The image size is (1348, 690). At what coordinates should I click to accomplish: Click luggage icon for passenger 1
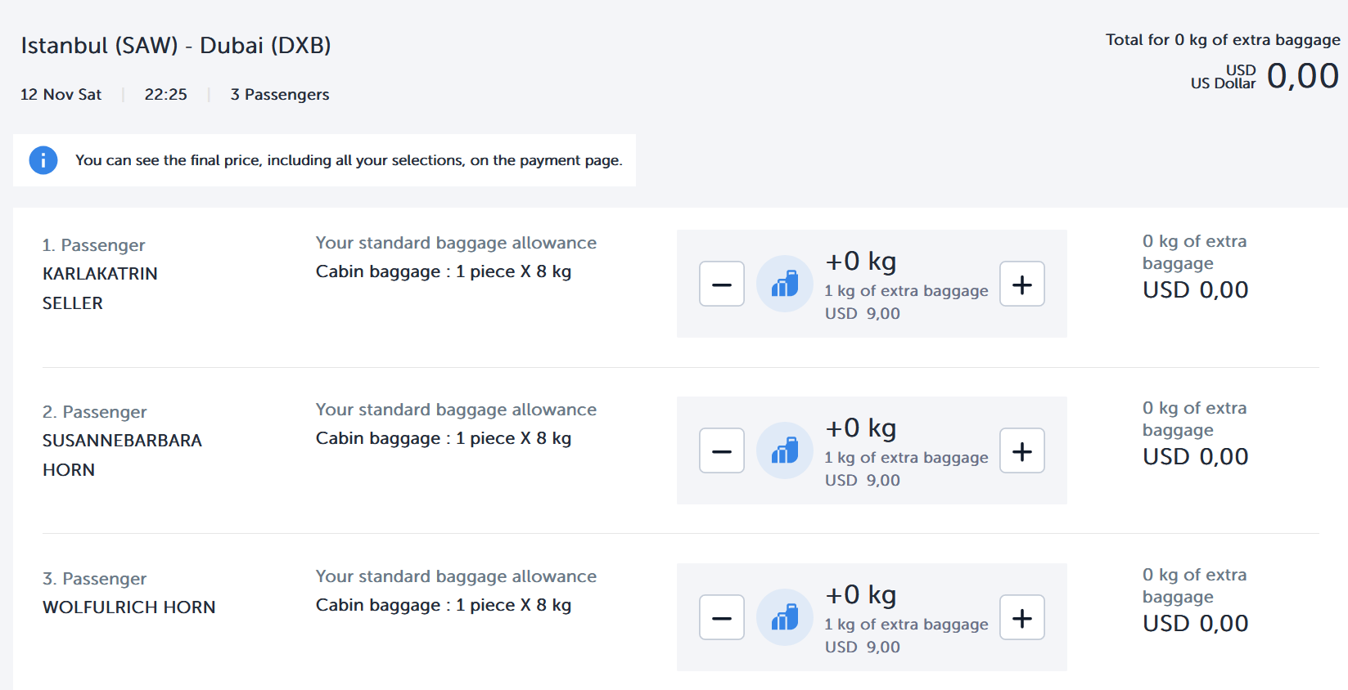[784, 284]
